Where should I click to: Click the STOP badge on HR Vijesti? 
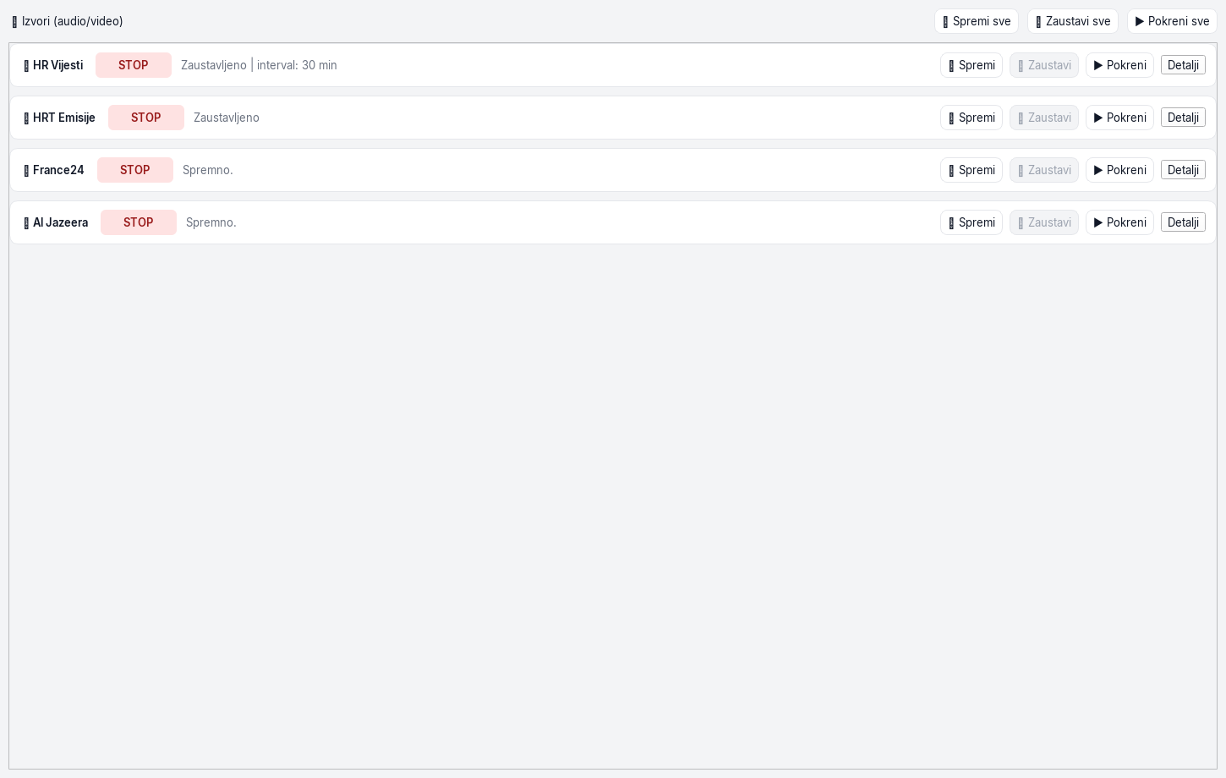pyautogui.click(x=134, y=65)
